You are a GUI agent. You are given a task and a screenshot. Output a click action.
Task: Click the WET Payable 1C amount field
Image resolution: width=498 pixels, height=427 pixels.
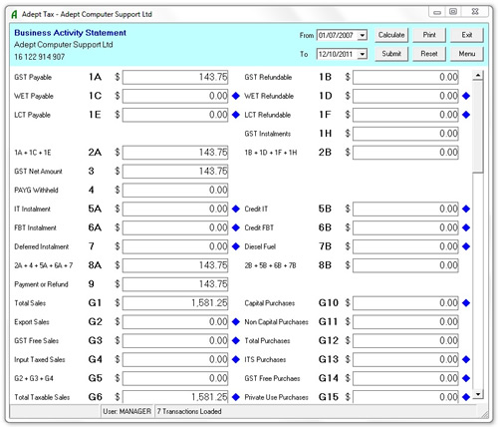coord(175,96)
